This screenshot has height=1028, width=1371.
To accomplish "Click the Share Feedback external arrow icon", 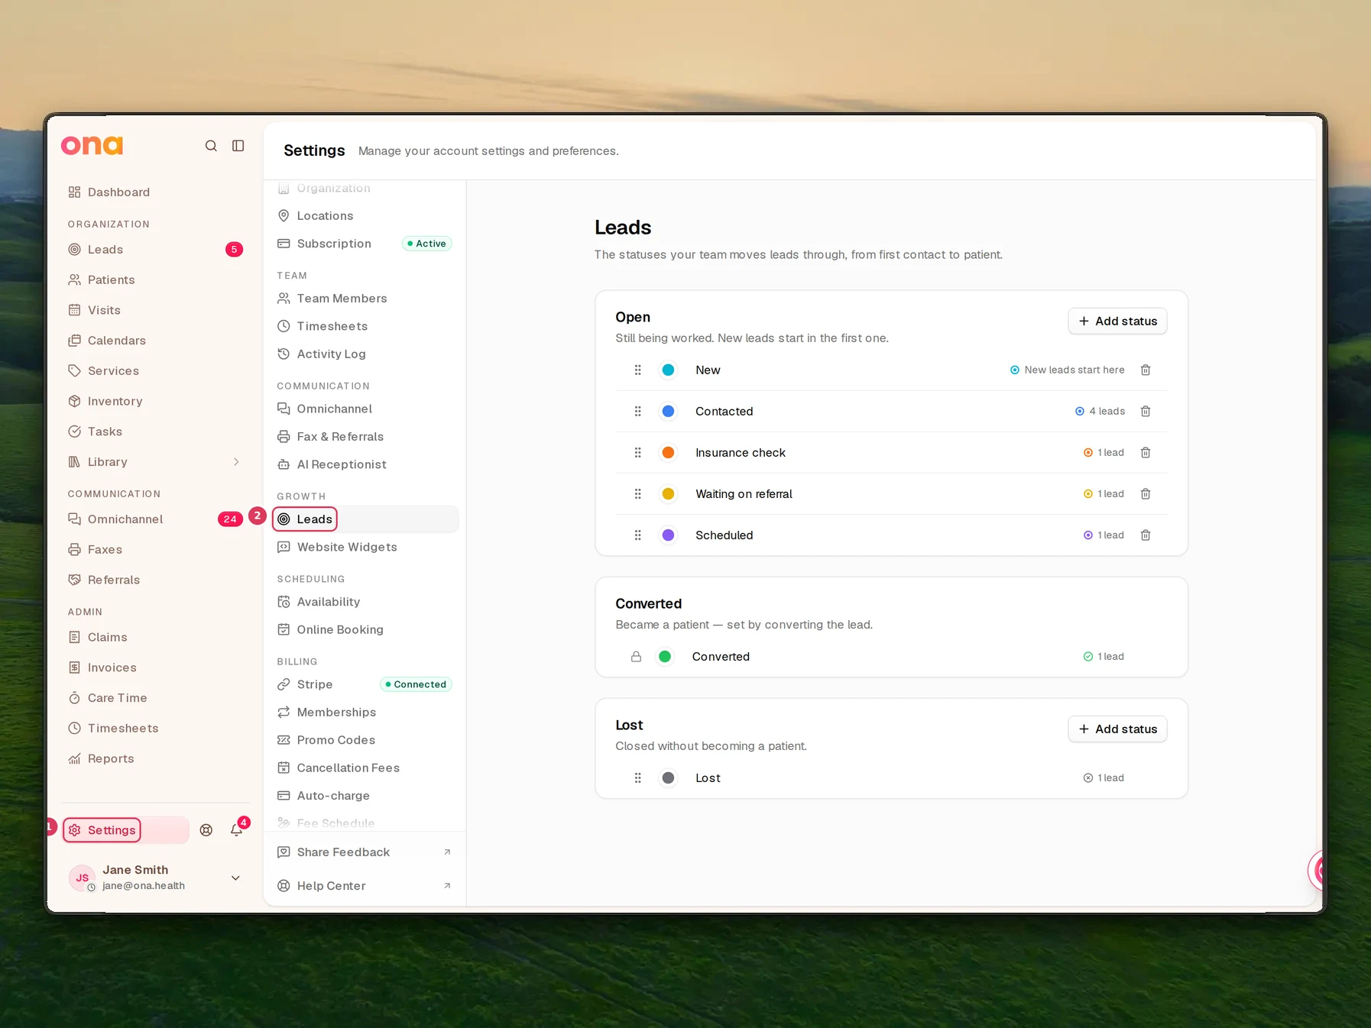I will pos(447,852).
